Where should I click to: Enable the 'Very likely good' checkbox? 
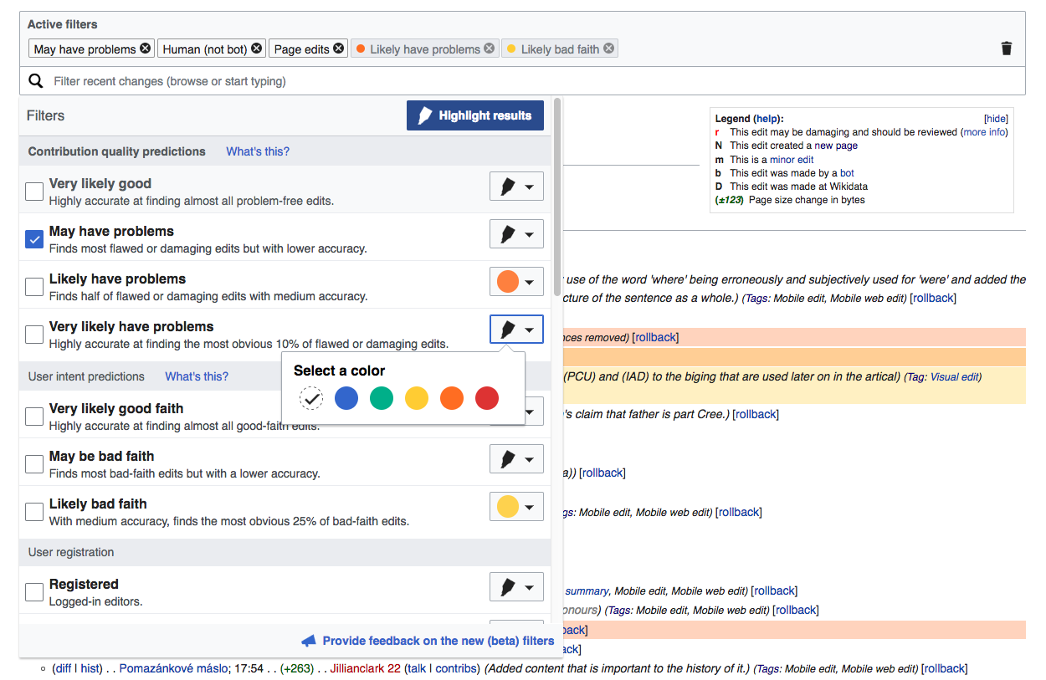click(34, 192)
